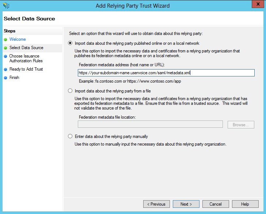
Task: Click the Ready to Add Trust step
Action: tap(26, 69)
